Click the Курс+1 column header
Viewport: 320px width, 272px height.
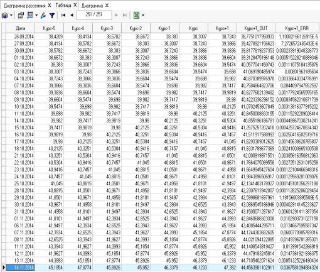[x=222, y=28]
